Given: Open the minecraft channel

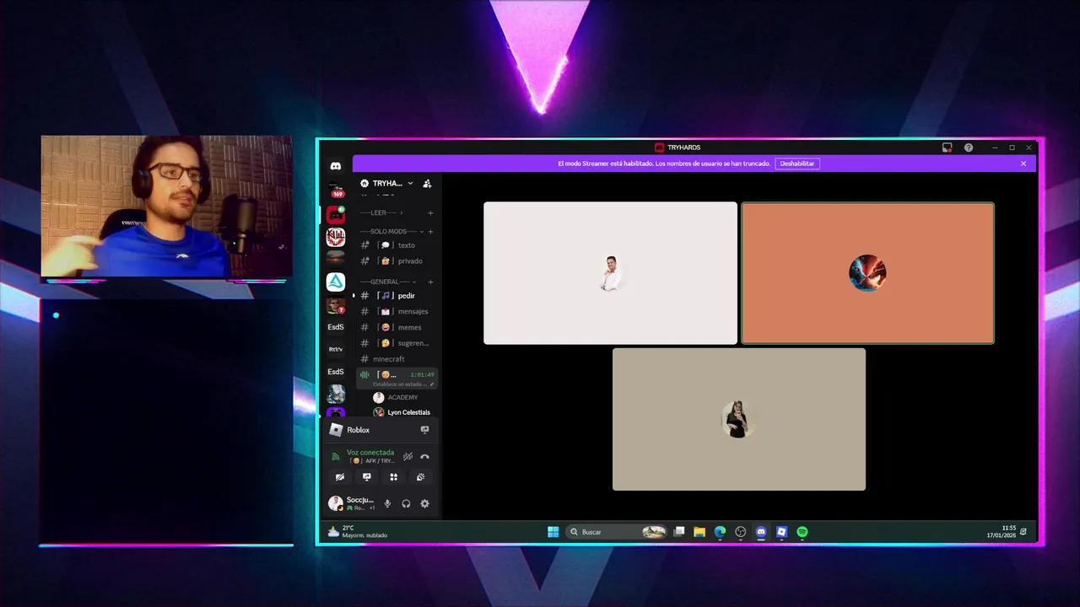Looking at the screenshot, I should point(397,359).
